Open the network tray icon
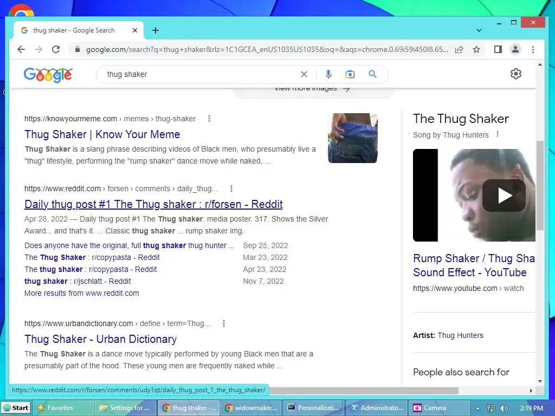 tap(491, 408)
